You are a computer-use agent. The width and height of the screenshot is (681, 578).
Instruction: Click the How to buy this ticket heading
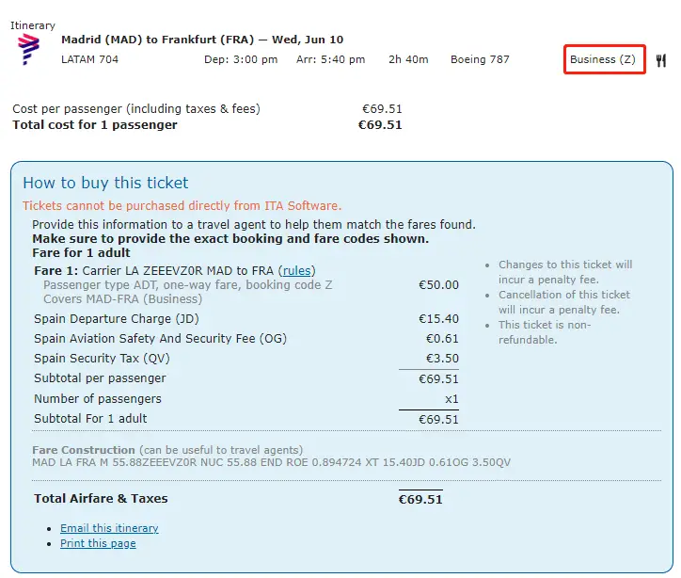(x=105, y=183)
